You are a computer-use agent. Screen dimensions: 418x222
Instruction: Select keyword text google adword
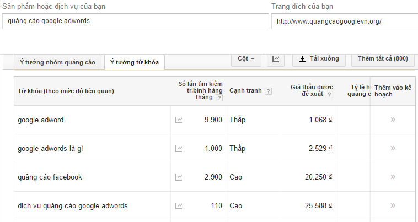(40, 120)
